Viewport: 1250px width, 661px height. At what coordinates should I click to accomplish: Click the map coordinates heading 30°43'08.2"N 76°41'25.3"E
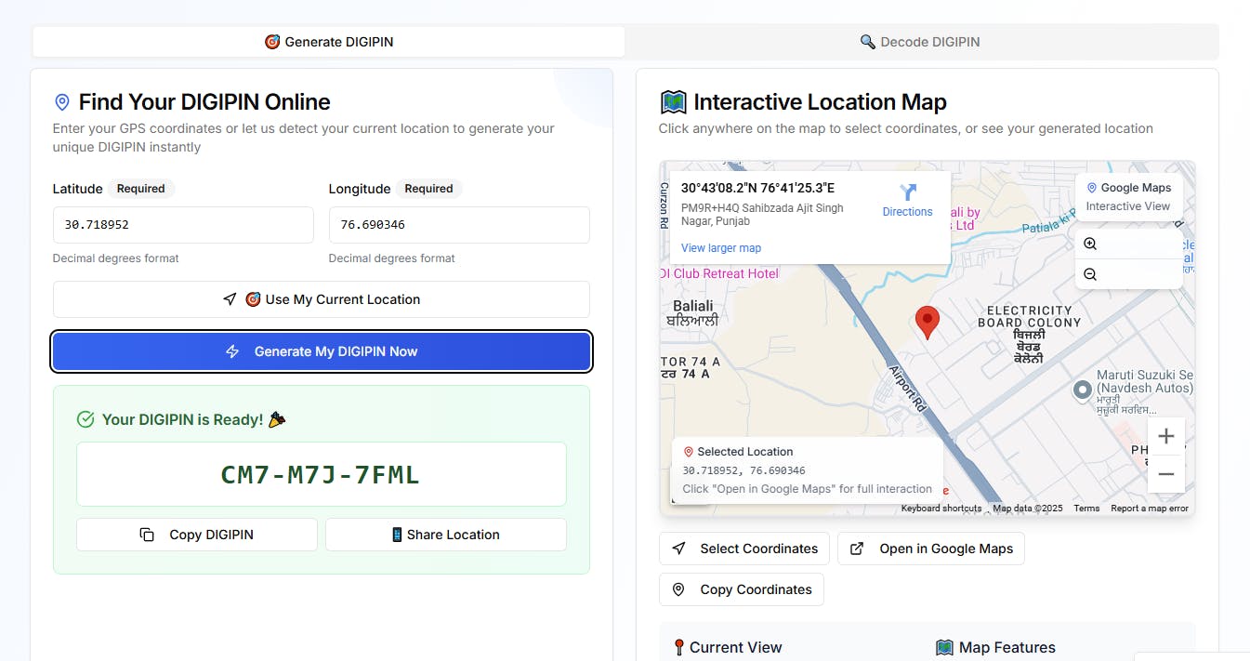point(757,188)
